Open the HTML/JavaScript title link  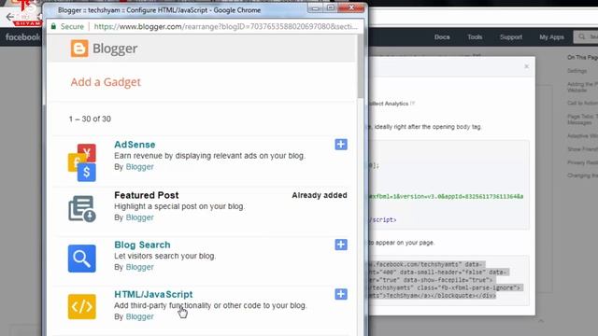point(153,294)
